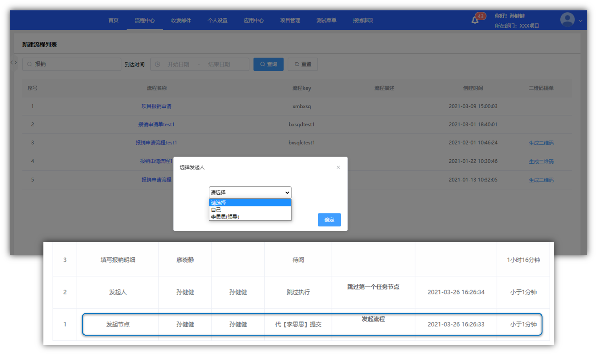This screenshot has width=597, height=355.
Task: Open the profile dropdown chevron beside the avatar
Action: tap(580, 21)
